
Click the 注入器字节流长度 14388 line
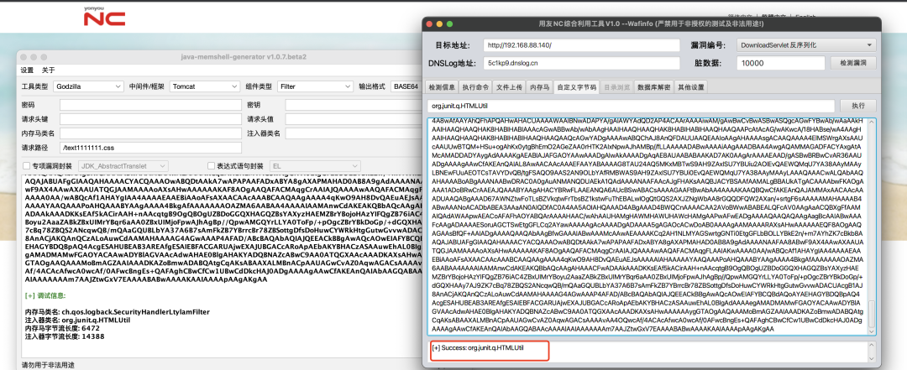(x=64, y=336)
